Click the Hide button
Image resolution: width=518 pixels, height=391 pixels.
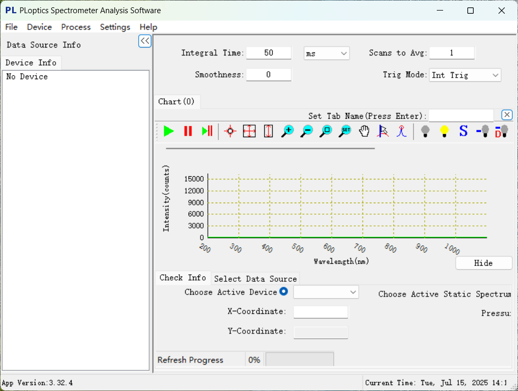click(x=483, y=263)
